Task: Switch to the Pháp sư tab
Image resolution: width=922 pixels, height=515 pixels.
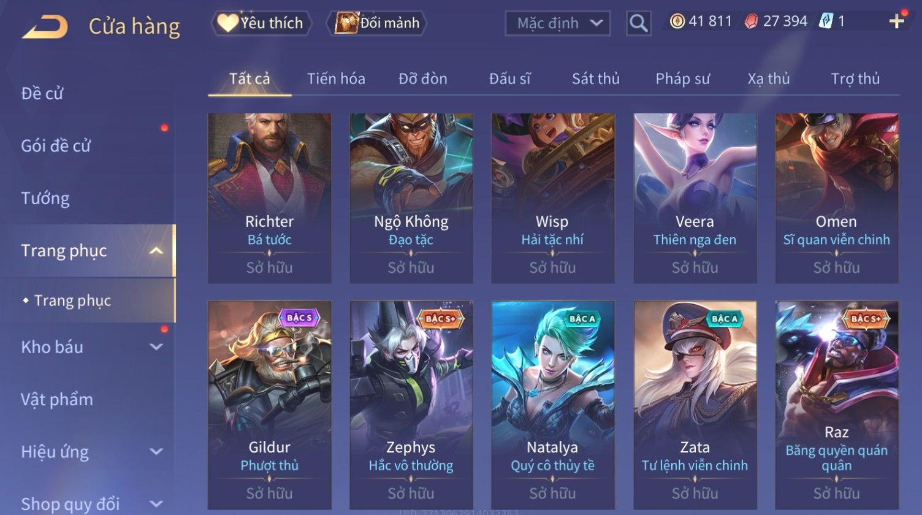Action: pos(682,78)
